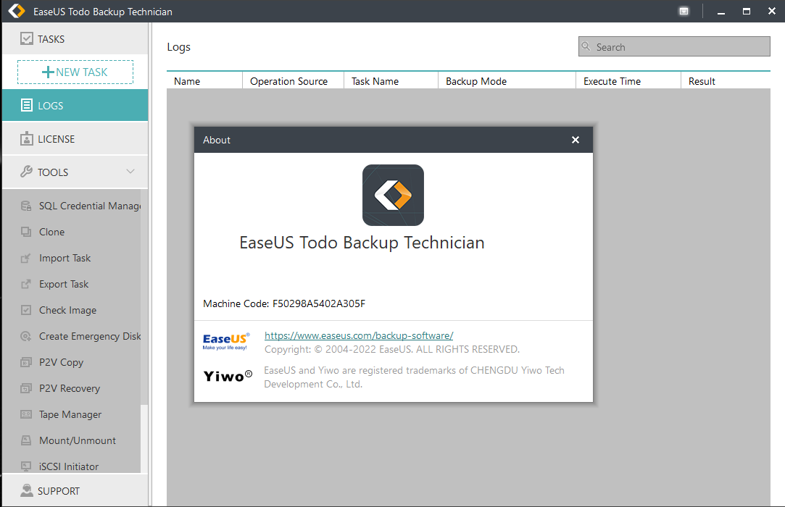Click the About dialog title text
Screen dimensions: 785x507
click(x=216, y=140)
